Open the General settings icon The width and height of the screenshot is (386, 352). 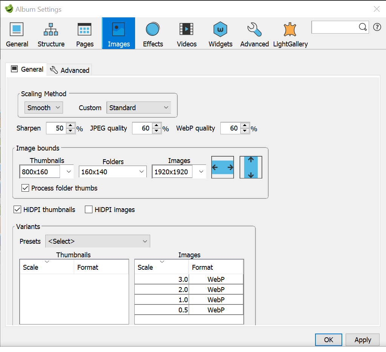(17, 33)
